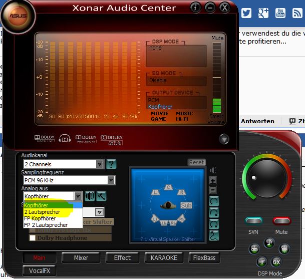The width and height of the screenshot is (305, 279).
Task: Open Twitter icon in browser page
Action: click(x=246, y=13)
